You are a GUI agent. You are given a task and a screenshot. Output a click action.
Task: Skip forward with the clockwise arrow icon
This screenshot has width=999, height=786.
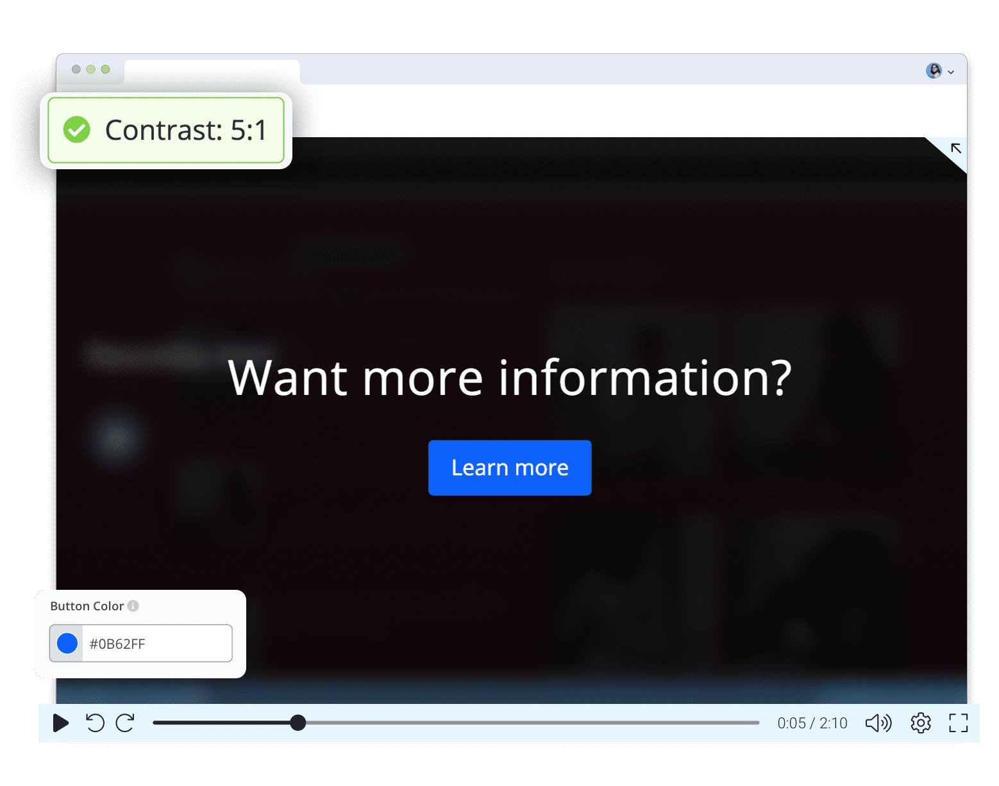125,723
